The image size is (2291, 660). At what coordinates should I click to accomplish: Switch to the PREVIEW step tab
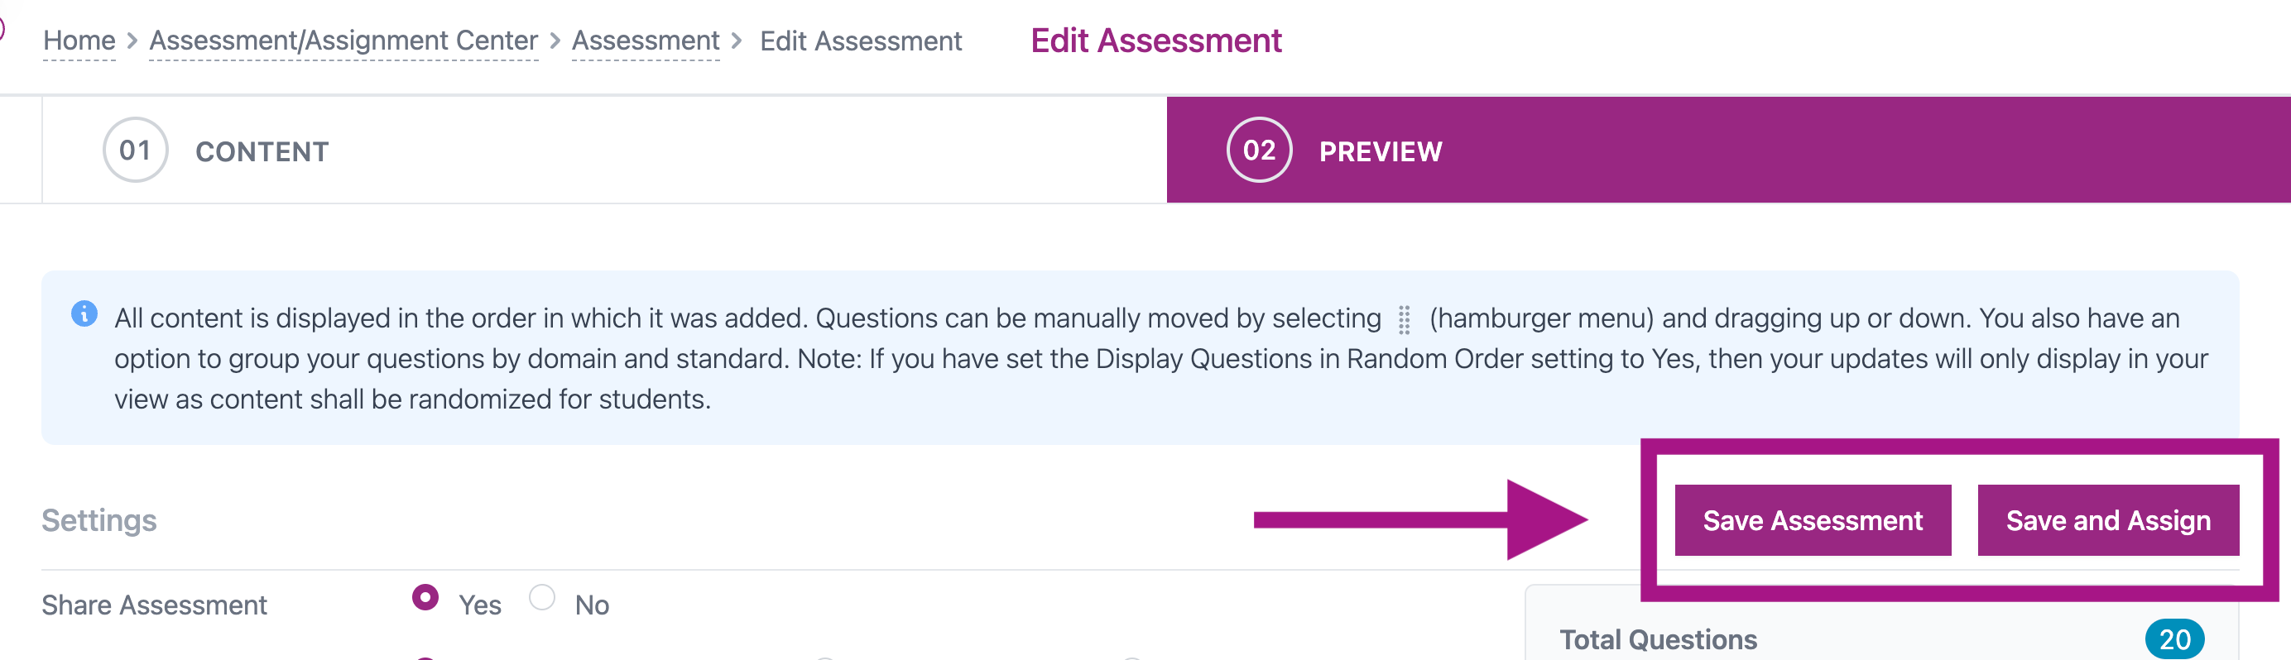[1728, 151]
